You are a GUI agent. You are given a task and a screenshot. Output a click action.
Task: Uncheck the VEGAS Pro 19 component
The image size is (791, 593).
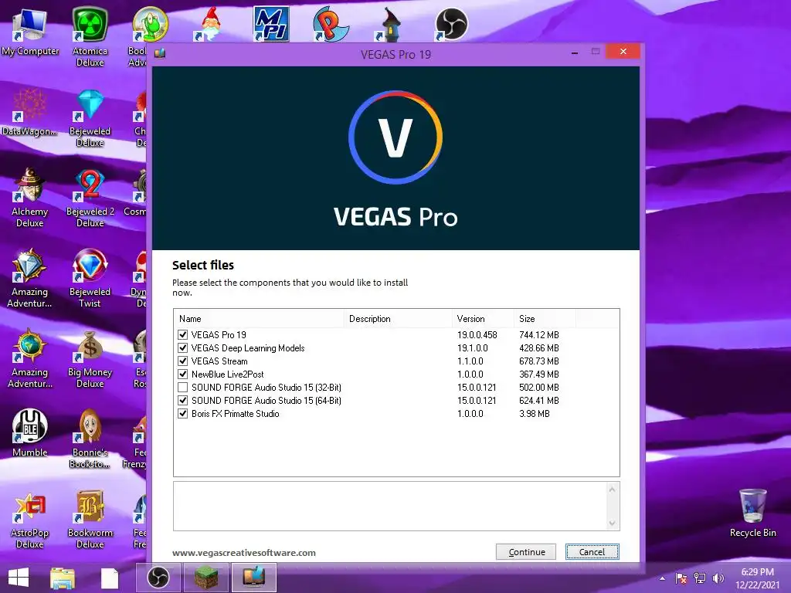tap(182, 335)
